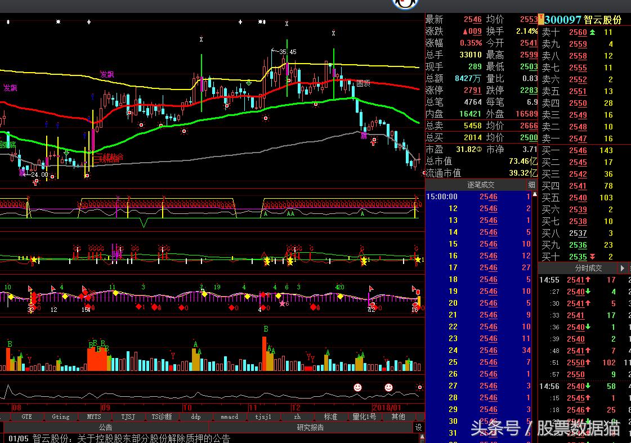Click the pink star marker in indicator panel
The height and width of the screenshot is (443, 631).
pos(282,303)
